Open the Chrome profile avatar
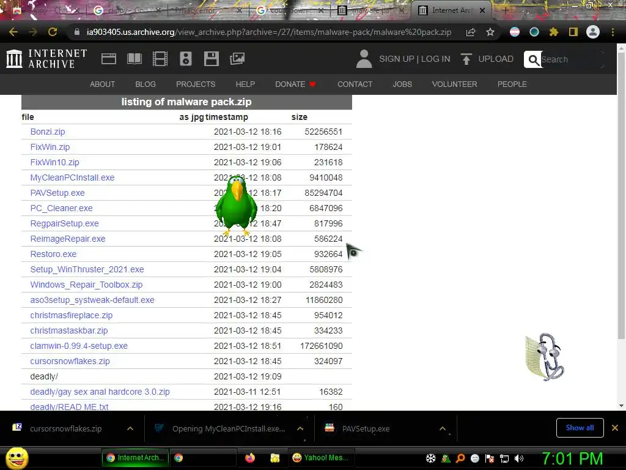Viewport: 626px width, 470px height. pos(593,32)
